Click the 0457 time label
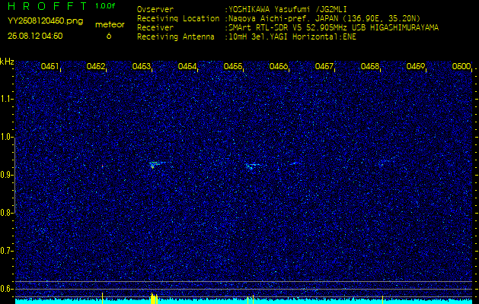This screenshot has height=304, width=479. pyautogui.click(x=324, y=66)
